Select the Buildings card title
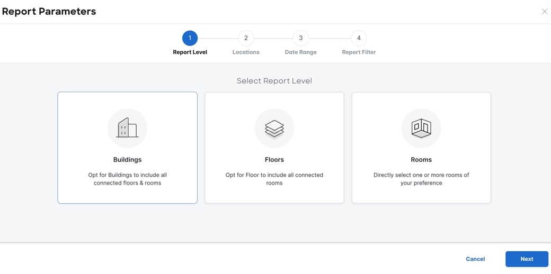Screen dimensions: 551x274 click(x=127, y=160)
